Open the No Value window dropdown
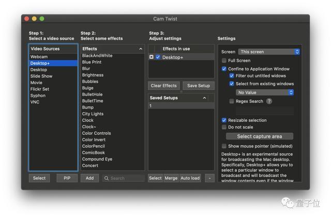331x218 pixels. pyautogui.click(x=265, y=92)
